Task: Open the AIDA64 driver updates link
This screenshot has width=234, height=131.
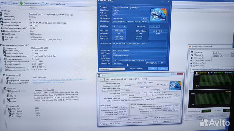Action: (x=49, y=82)
